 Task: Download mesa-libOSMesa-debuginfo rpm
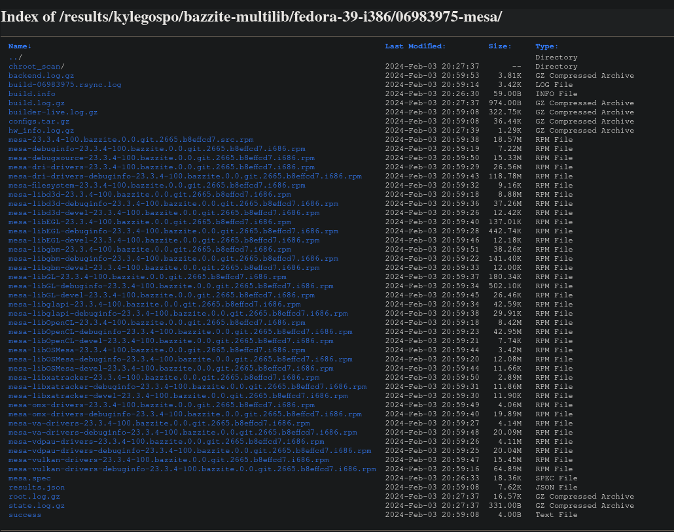(181, 359)
